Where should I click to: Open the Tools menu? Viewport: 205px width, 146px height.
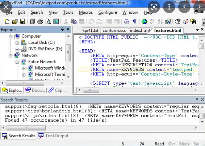point(68,12)
